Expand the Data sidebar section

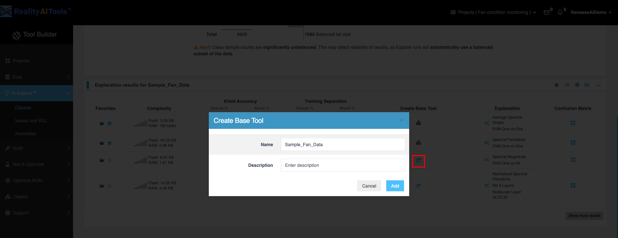37,77
